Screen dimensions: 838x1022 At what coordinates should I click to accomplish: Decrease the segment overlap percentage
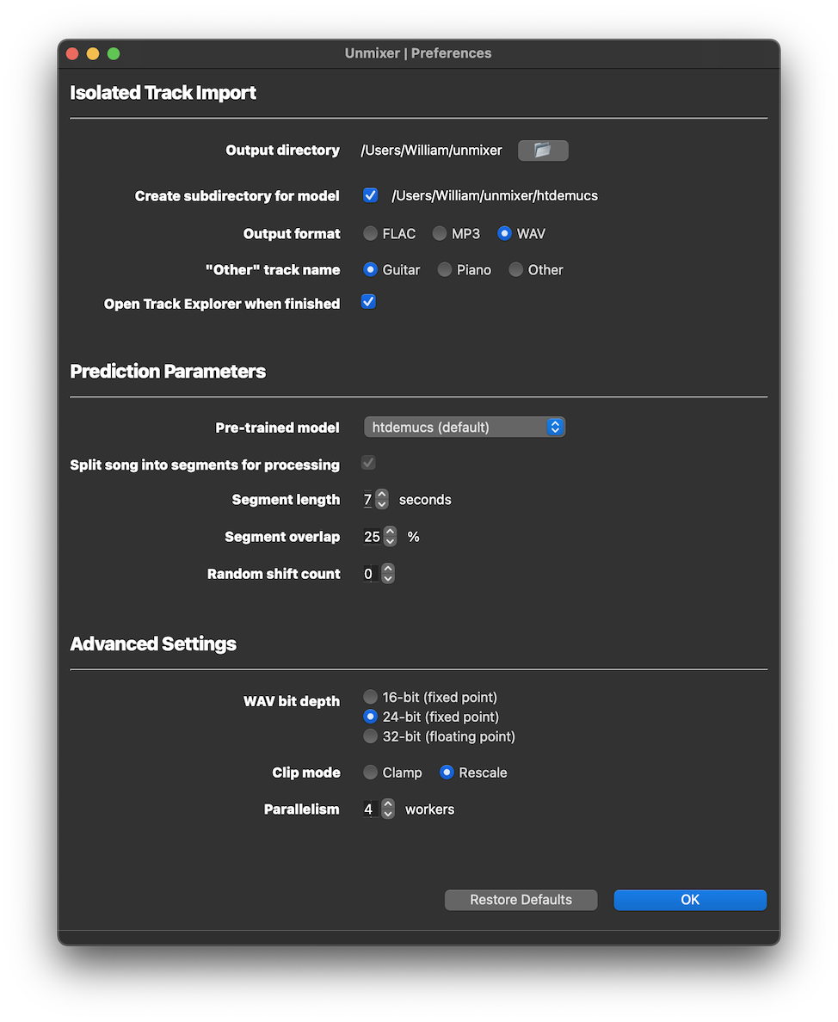(391, 541)
